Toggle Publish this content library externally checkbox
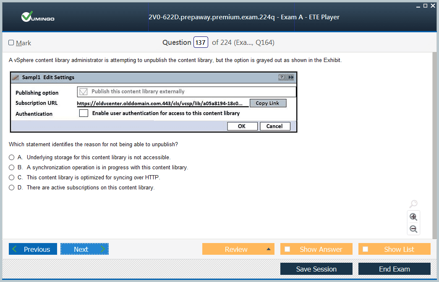Image resolution: width=439 pixels, height=282 pixels. point(84,92)
